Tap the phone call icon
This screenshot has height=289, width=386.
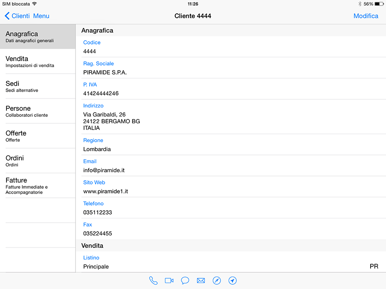[153, 280]
